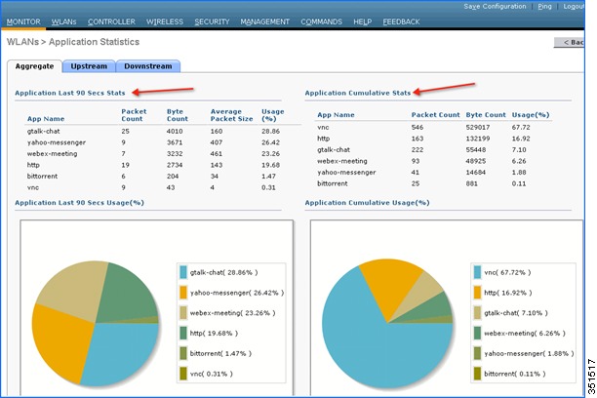Click legend label webex-meeting( 6.26% )

(x=525, y=334)
